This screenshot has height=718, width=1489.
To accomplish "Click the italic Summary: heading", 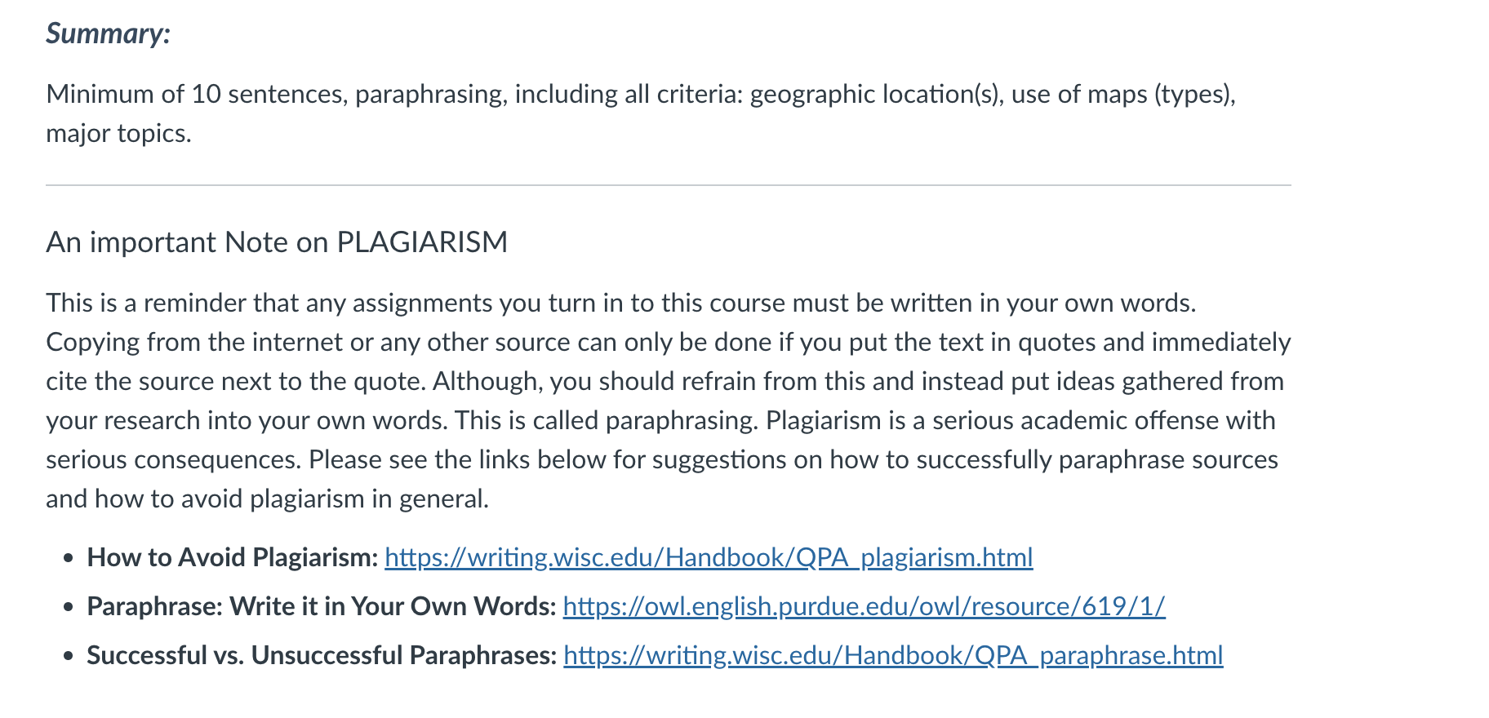I will point(109,33).
